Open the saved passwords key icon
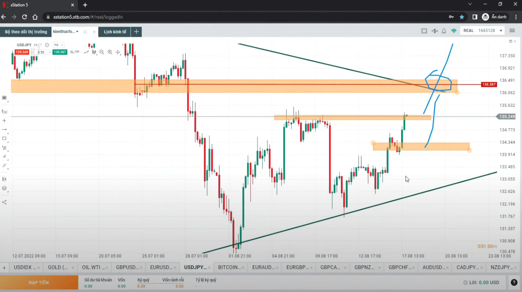 pyautogui.click(x=451, y=17)
